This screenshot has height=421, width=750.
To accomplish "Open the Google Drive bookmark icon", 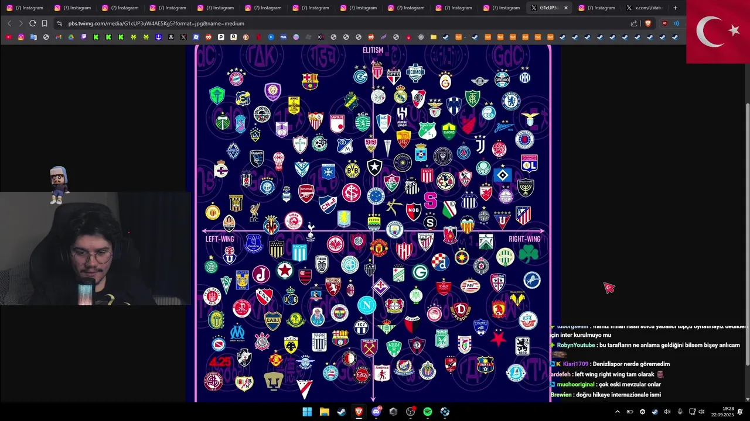I will (71, 37).
